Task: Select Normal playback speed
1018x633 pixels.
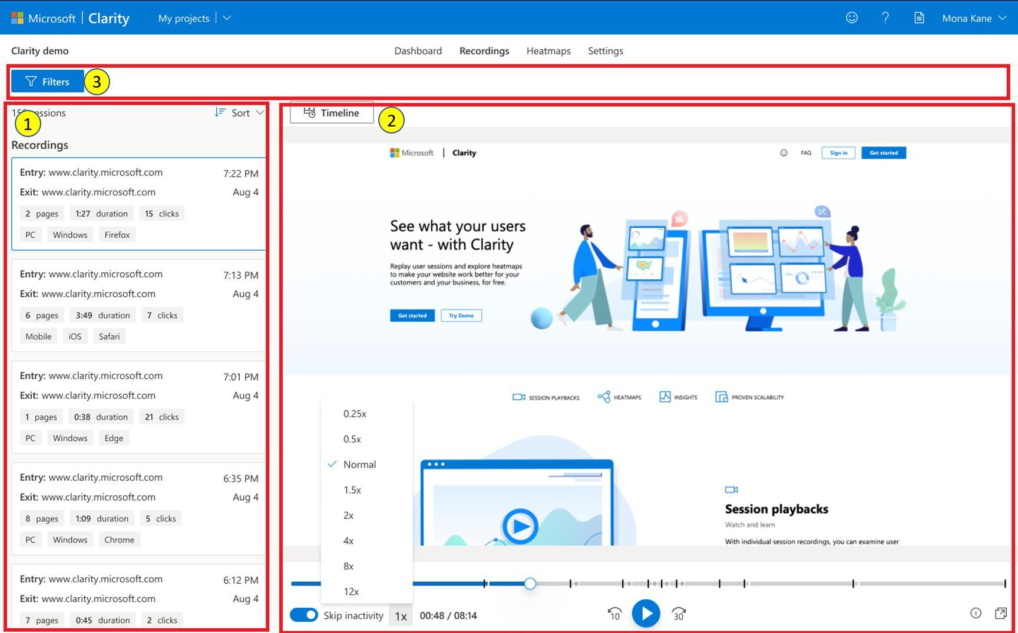Action: click(366, 464)
